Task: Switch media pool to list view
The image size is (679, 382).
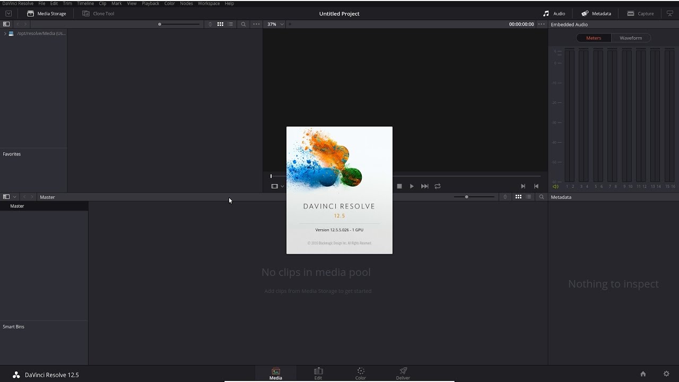Action: pos(528,197)
